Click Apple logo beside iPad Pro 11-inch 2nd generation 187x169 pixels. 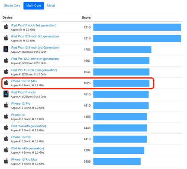(x=6, y=71)
